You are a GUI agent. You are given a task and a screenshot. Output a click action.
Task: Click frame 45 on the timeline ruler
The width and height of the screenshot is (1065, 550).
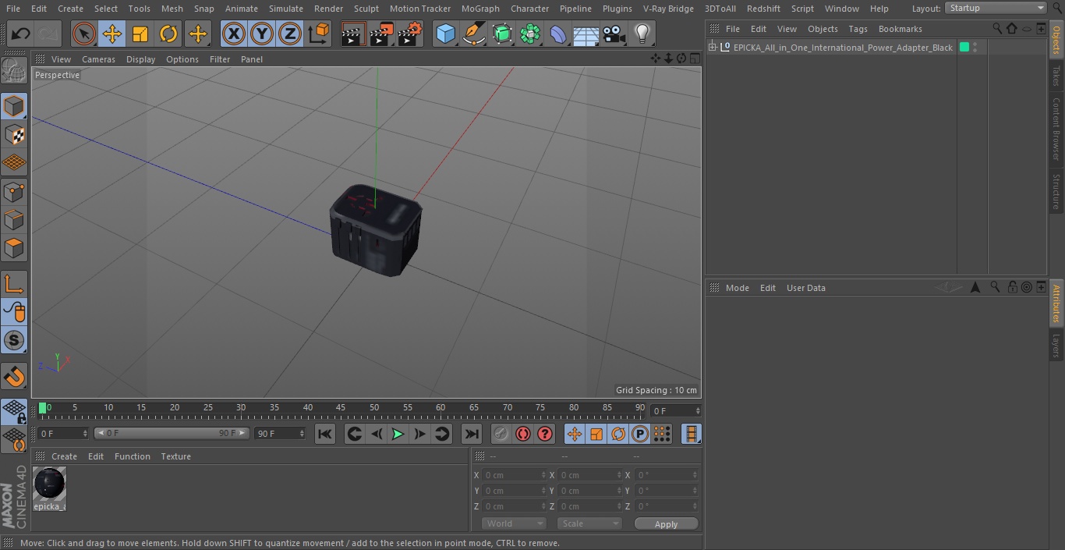tap(341, 407)
